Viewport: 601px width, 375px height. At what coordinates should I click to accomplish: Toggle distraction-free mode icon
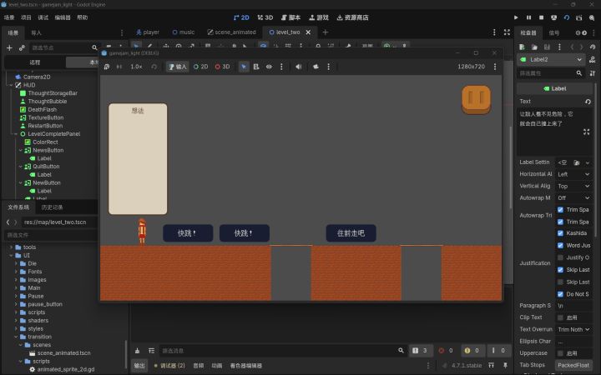pos(508,32)
